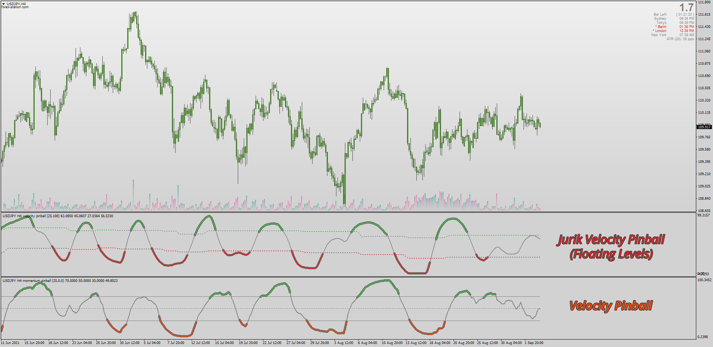Click the Sydney session label
This screenshot has width=713, height=347.
pos(660,19)
